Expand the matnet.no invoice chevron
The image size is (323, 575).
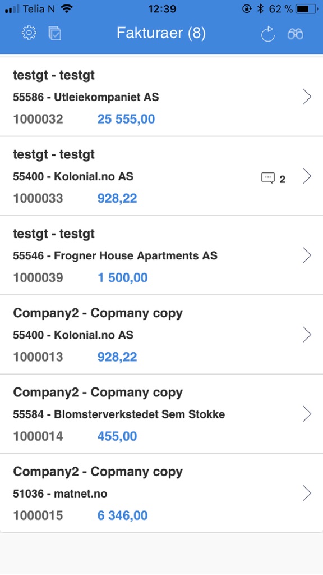coord(307,493)
